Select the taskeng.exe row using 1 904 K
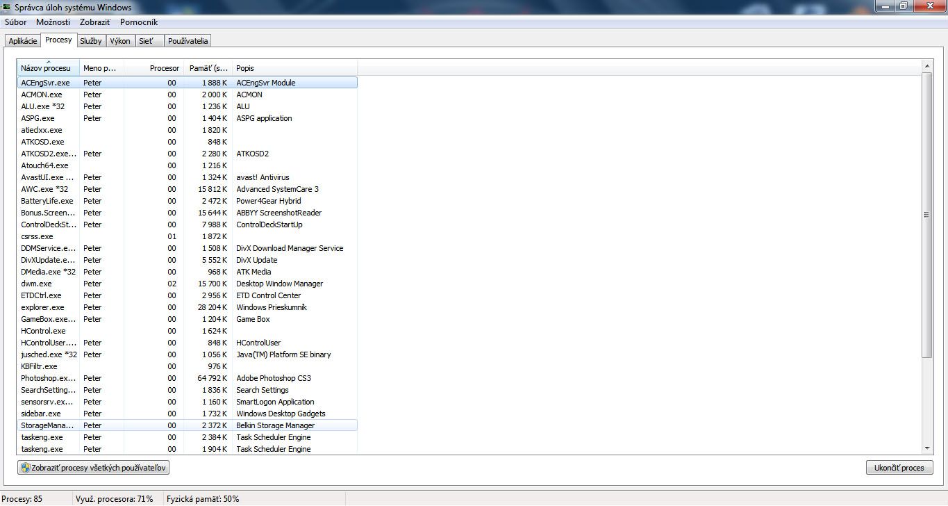Screen dimensions: 948x506 (x=188, y=449)
